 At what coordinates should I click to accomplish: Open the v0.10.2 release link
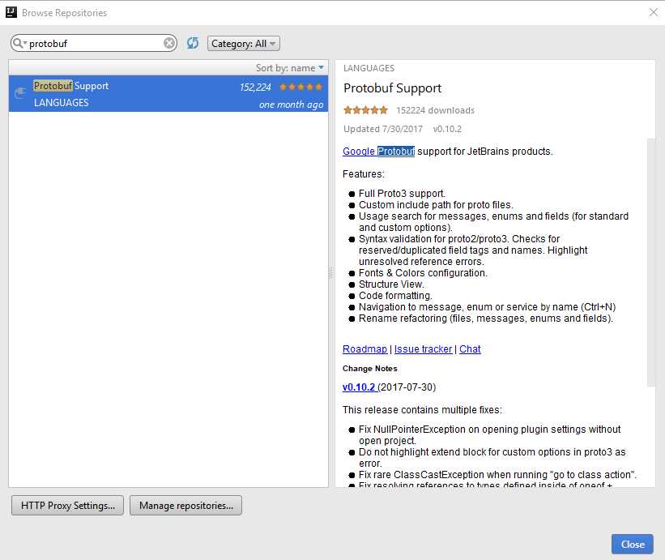(x=359, y=387)
